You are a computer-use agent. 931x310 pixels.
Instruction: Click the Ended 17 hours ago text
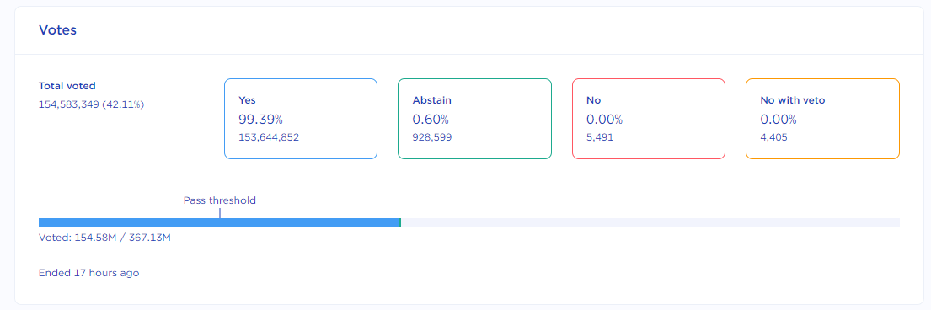click(89, 273)
